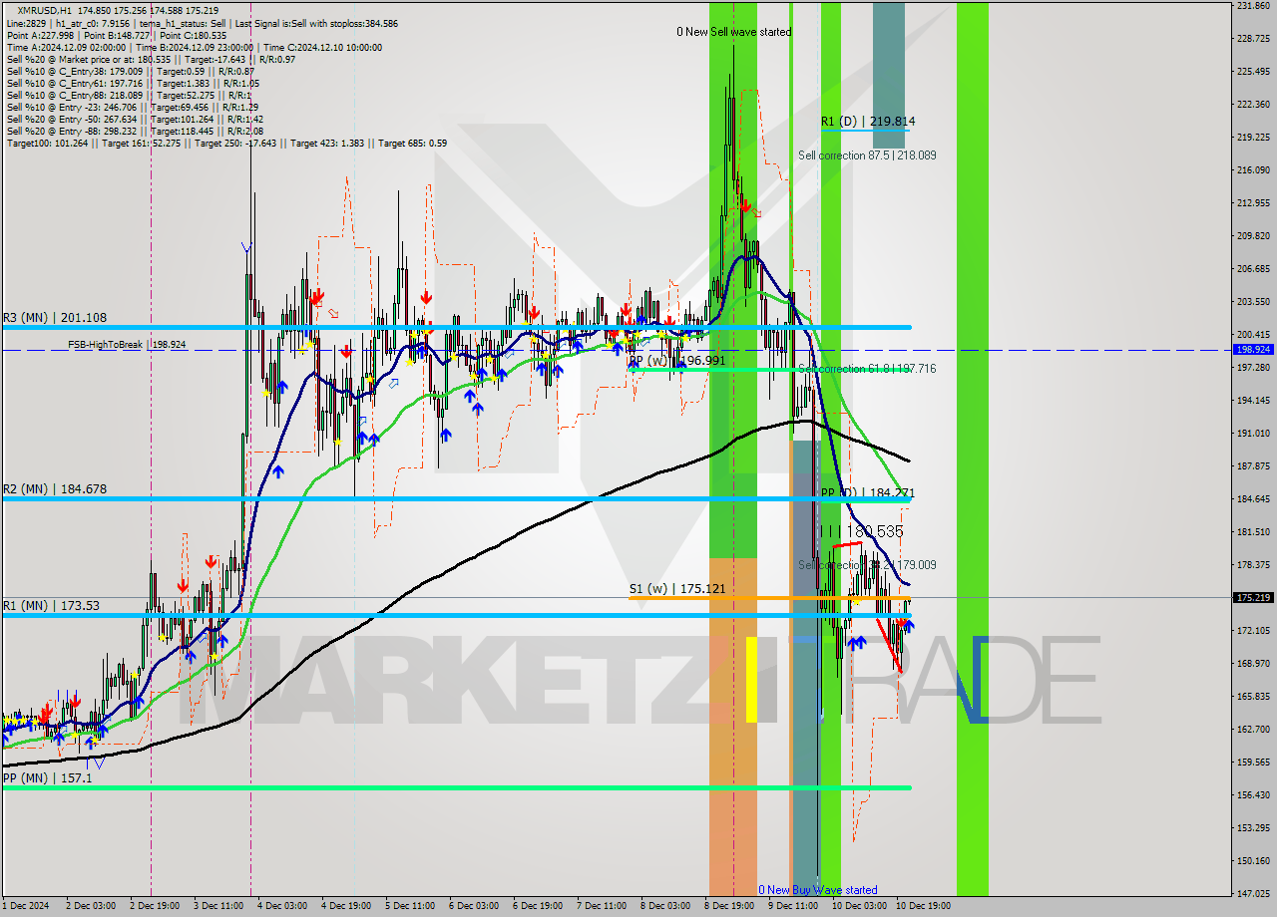Click the 'R1 (D) | 219.814' daily resistance label

click(x=868, y=122)
